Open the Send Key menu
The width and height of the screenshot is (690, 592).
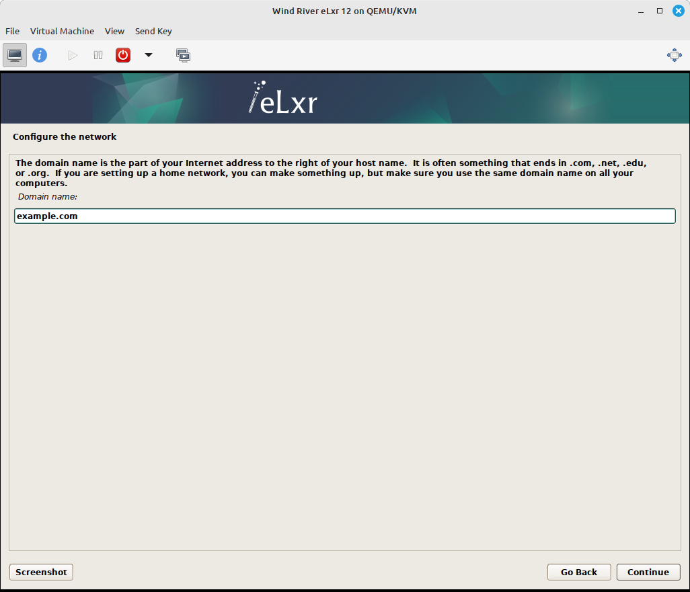[153, 31]
